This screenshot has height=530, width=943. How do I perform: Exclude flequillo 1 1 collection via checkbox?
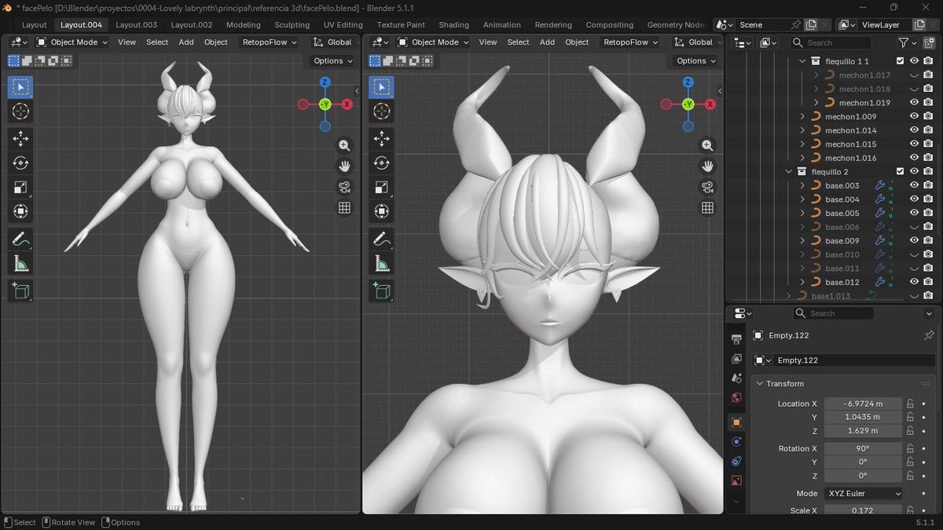point(901,61)
